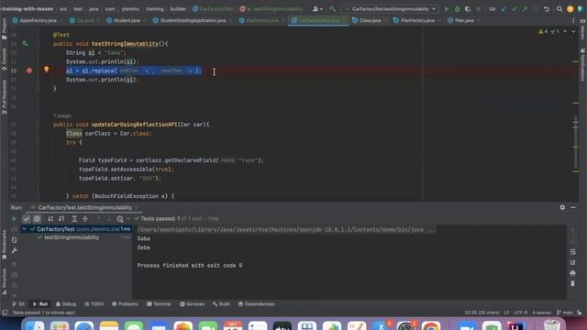Click the Undo/rollback arrow in top toolbar
The height and width of the screenshot is (330, 587).
point(547,9)
